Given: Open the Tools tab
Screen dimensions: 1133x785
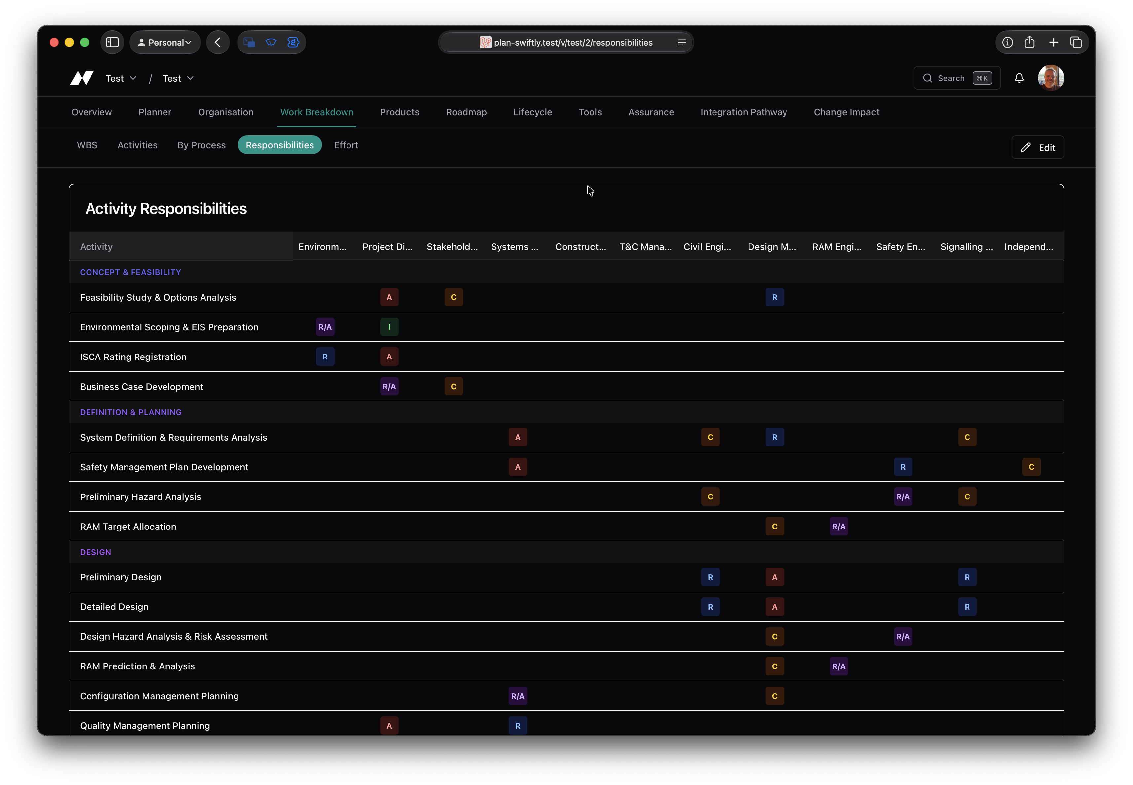Looking at the screenshot, I should coord(590,112).
